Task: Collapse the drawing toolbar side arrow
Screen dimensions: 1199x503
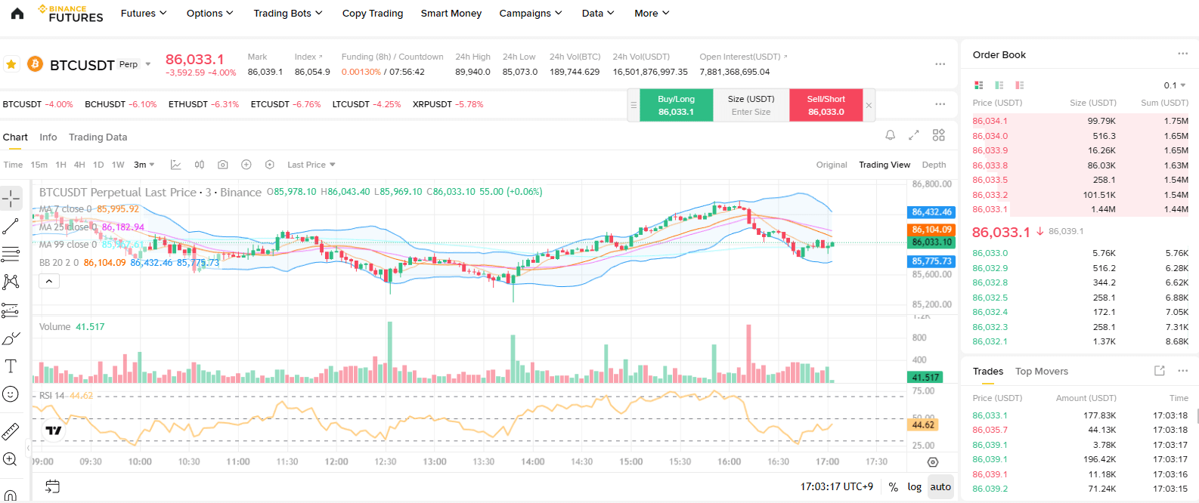Action: pyautogui.click(x=28, y=448)
